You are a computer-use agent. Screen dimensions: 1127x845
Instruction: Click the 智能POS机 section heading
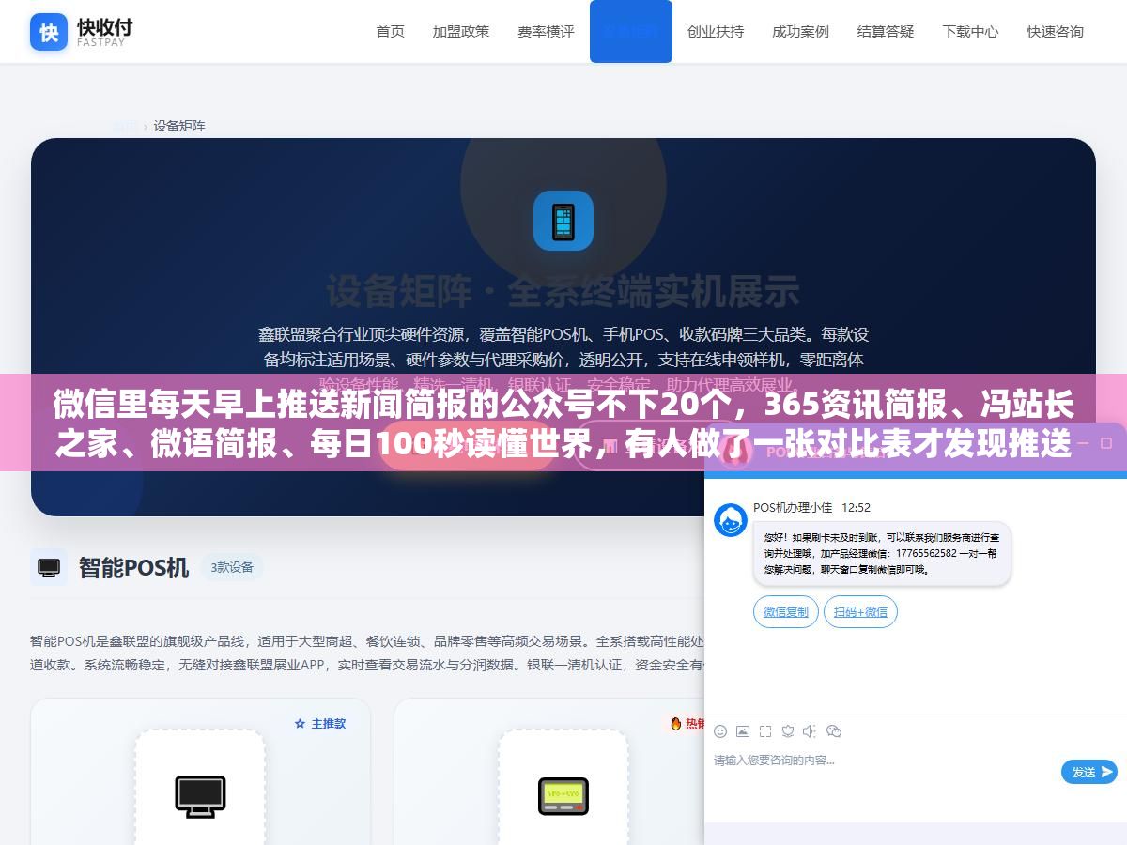click(133, 568)
